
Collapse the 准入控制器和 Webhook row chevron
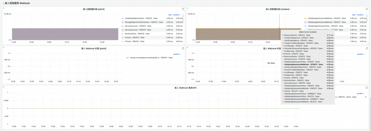(3, 3)
